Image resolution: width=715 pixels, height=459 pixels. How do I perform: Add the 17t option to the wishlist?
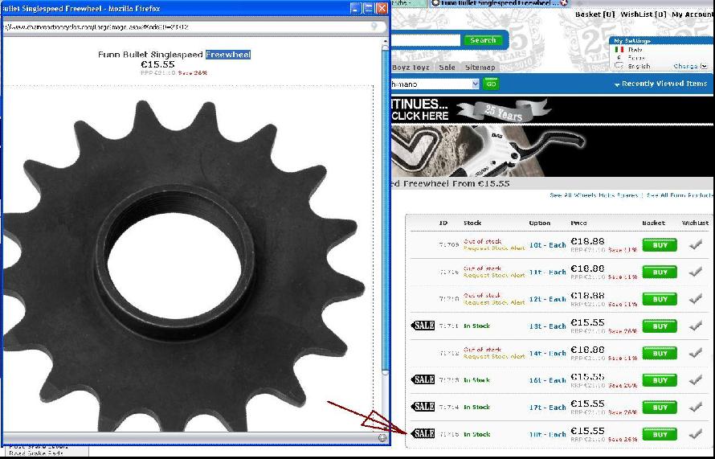coord(695,407)
